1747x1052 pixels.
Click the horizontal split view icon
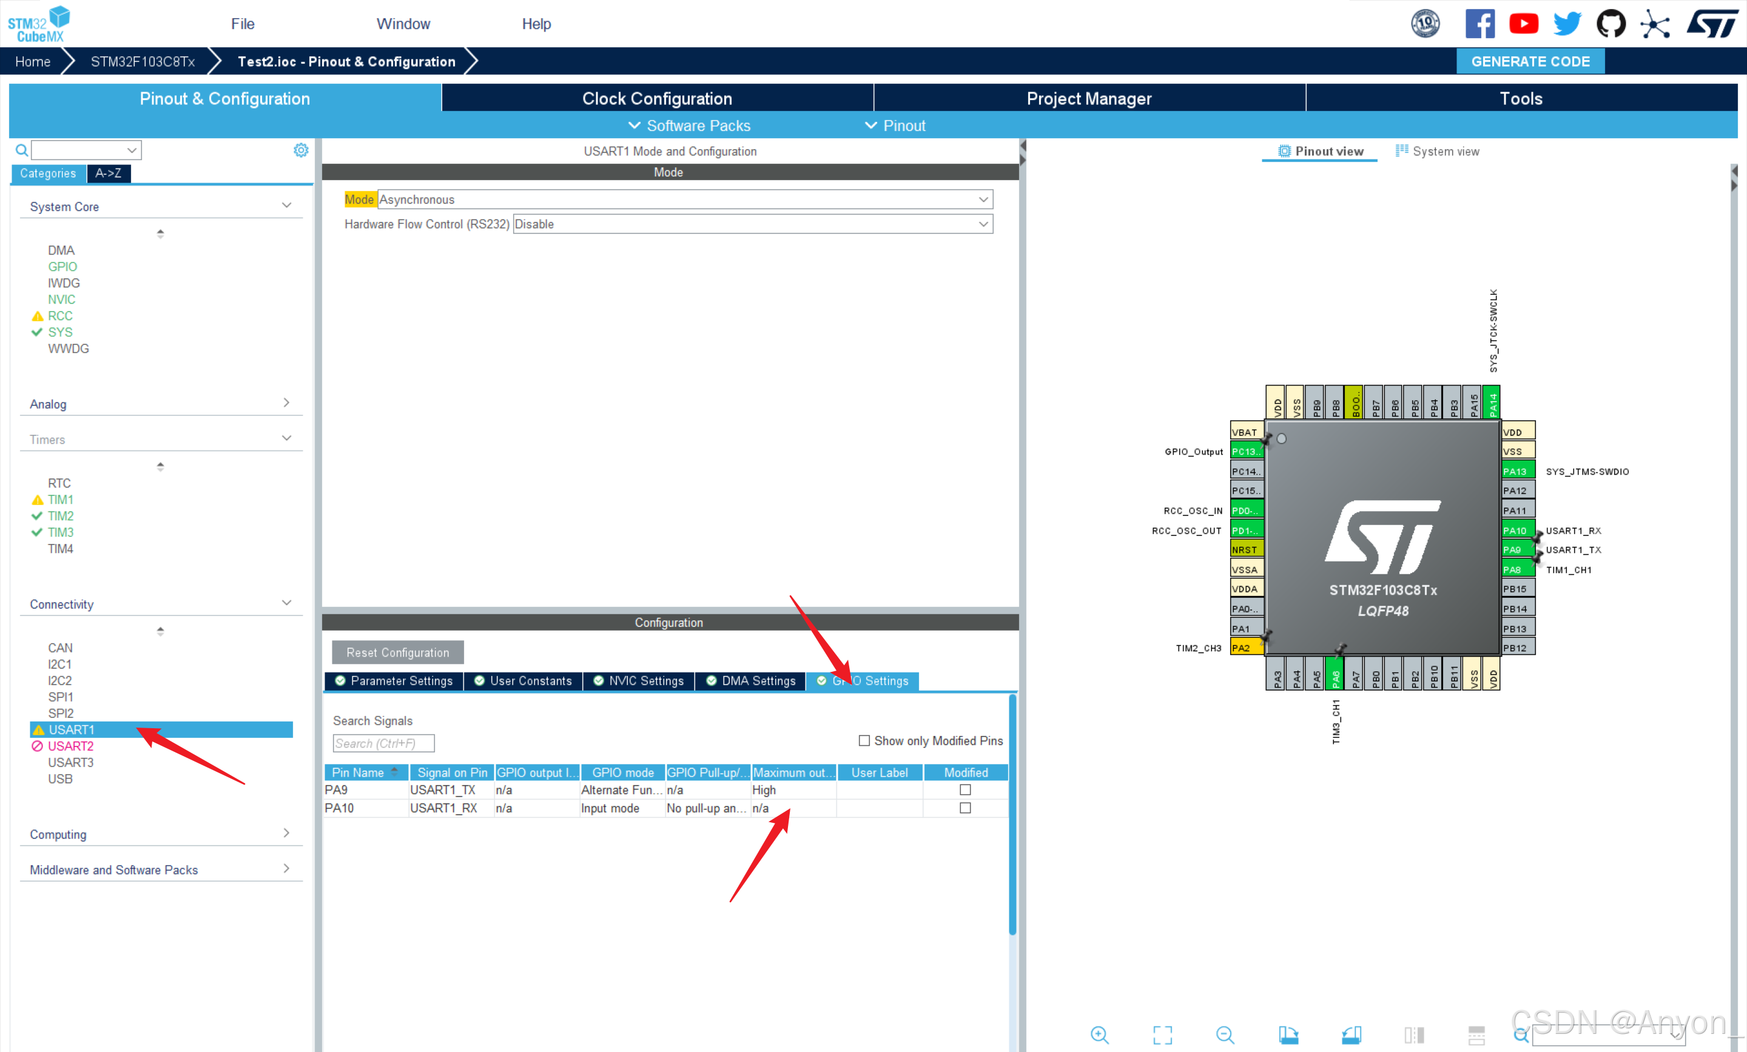1477,1035
